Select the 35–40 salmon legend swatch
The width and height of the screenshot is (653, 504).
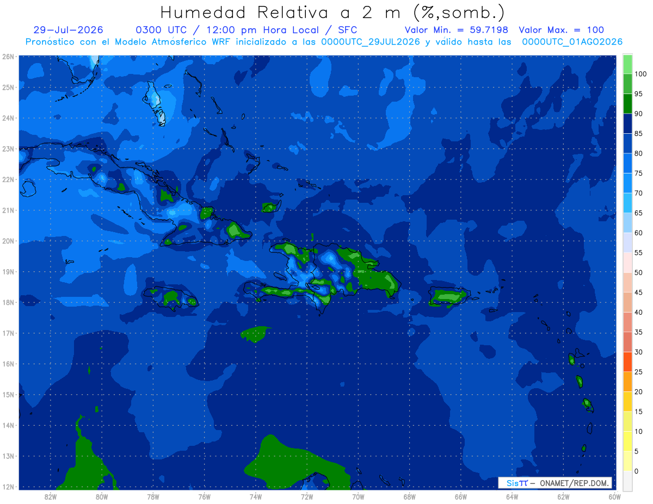coord(627,322)
